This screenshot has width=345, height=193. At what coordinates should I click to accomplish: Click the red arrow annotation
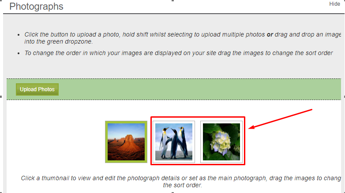click(x=280, y=119)
